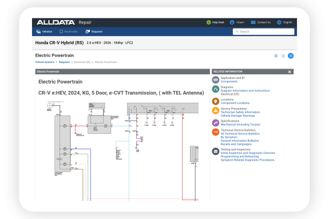The height and width of the screenshot is (219, 329).
Task: Open Help Desk phone icon
Action: click(209, 22)
